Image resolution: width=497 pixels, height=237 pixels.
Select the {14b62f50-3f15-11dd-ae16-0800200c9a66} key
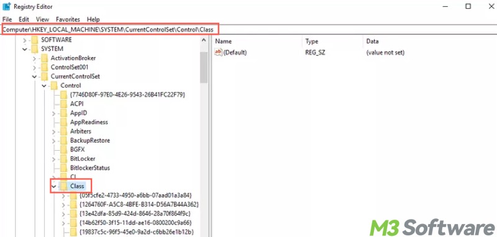click(135, 223)
